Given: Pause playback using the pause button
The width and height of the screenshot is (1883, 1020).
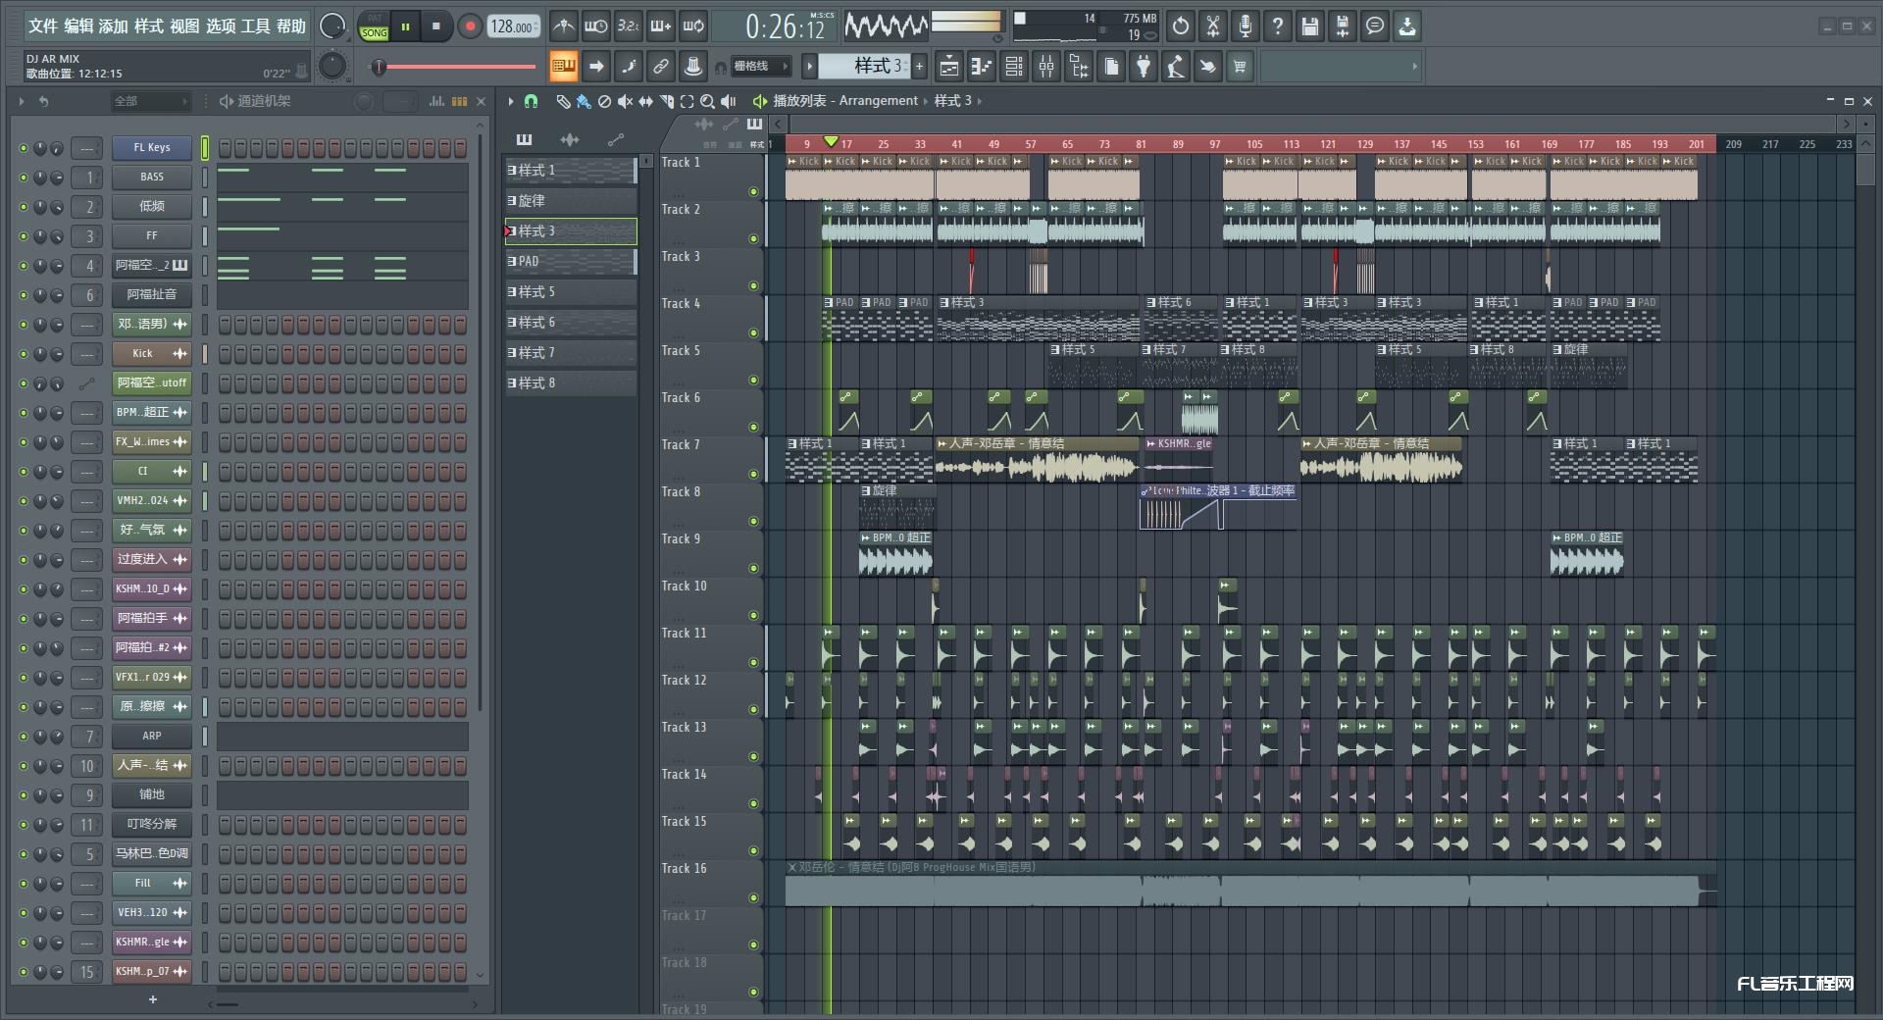Looking at the screenshot, I should coord(405,26).
